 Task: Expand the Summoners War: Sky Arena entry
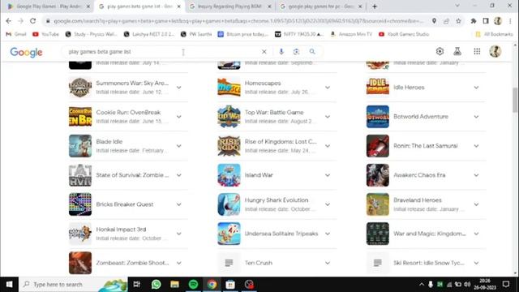(x=178, y=88)
